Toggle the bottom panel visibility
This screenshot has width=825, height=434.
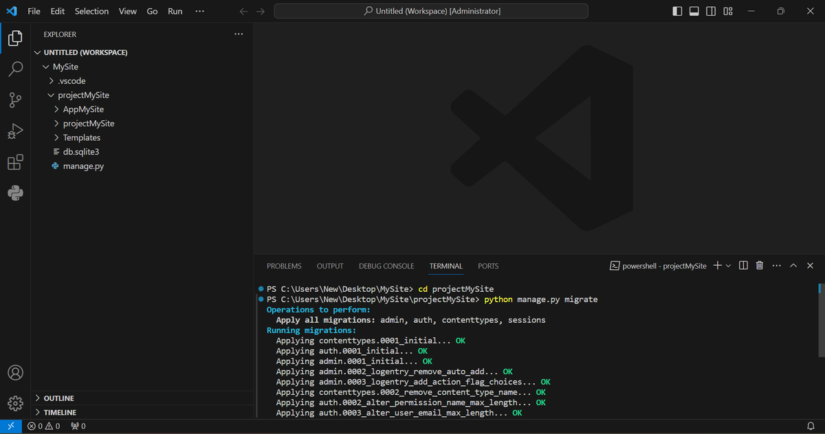(x=694, y=11)
